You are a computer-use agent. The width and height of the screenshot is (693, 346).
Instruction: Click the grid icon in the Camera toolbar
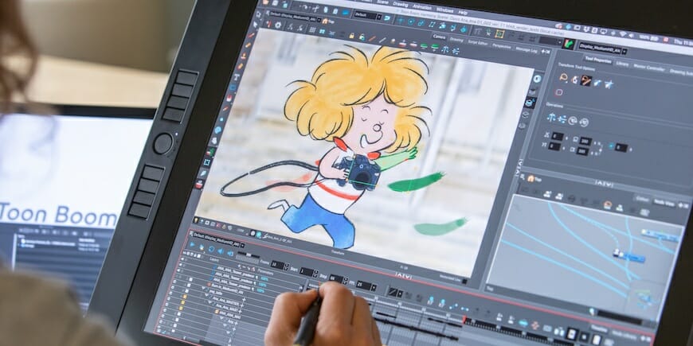tap(312, 29)
